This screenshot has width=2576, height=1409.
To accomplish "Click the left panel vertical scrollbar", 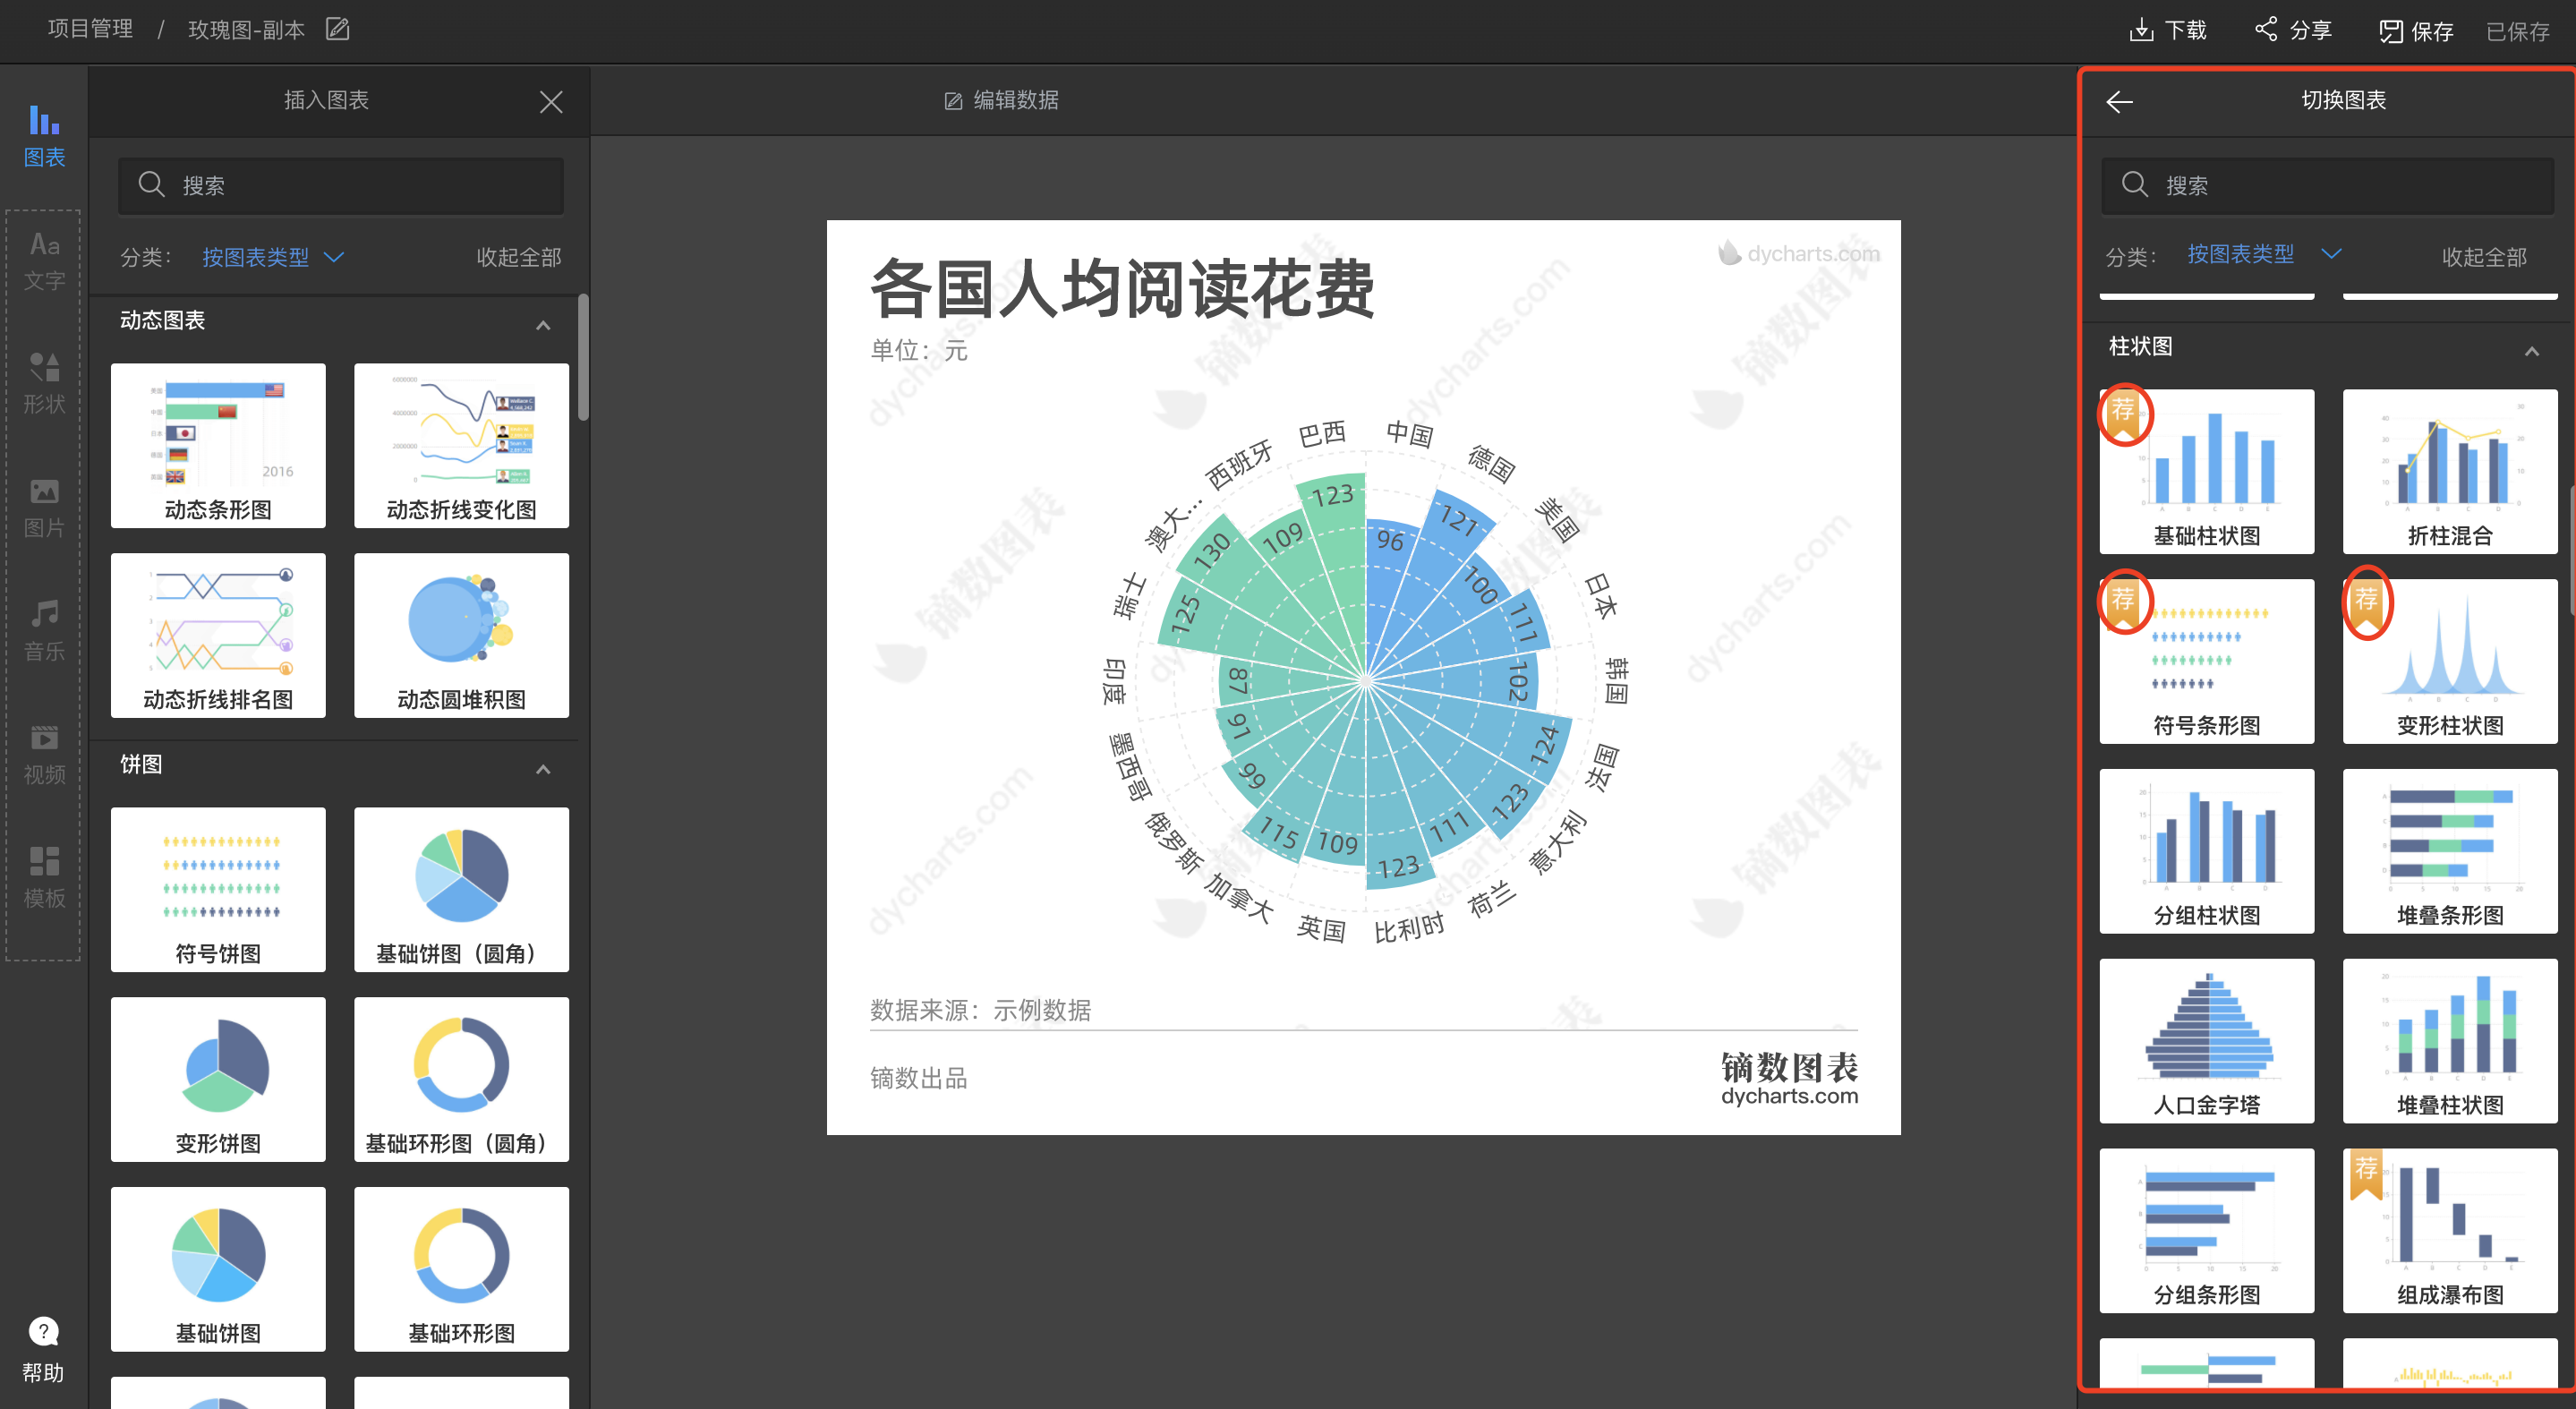I will pos(583,357).
